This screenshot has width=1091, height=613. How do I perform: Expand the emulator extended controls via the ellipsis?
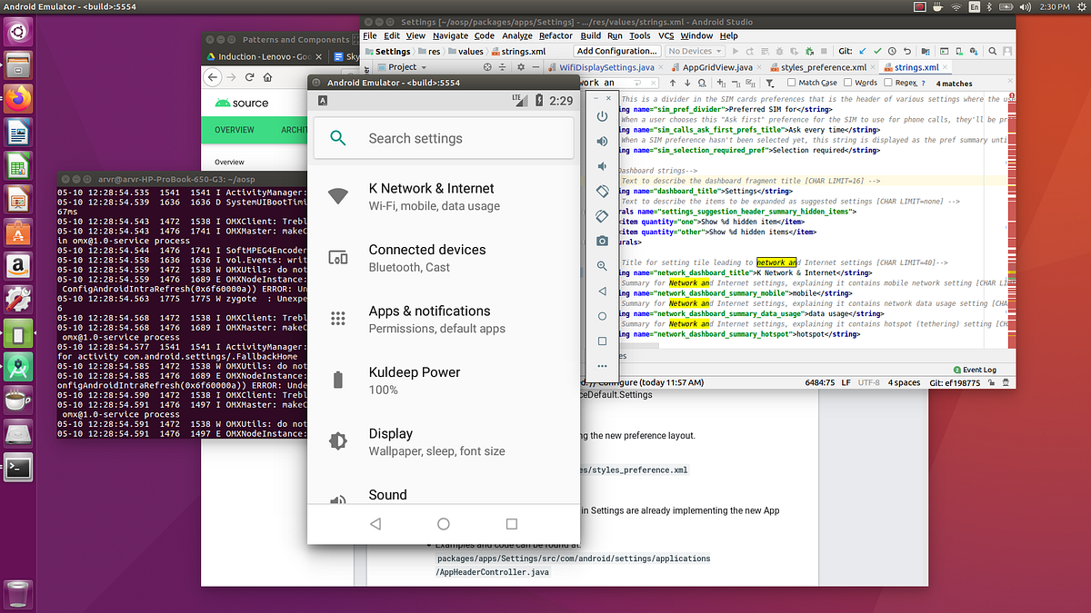tap(601, 366)
